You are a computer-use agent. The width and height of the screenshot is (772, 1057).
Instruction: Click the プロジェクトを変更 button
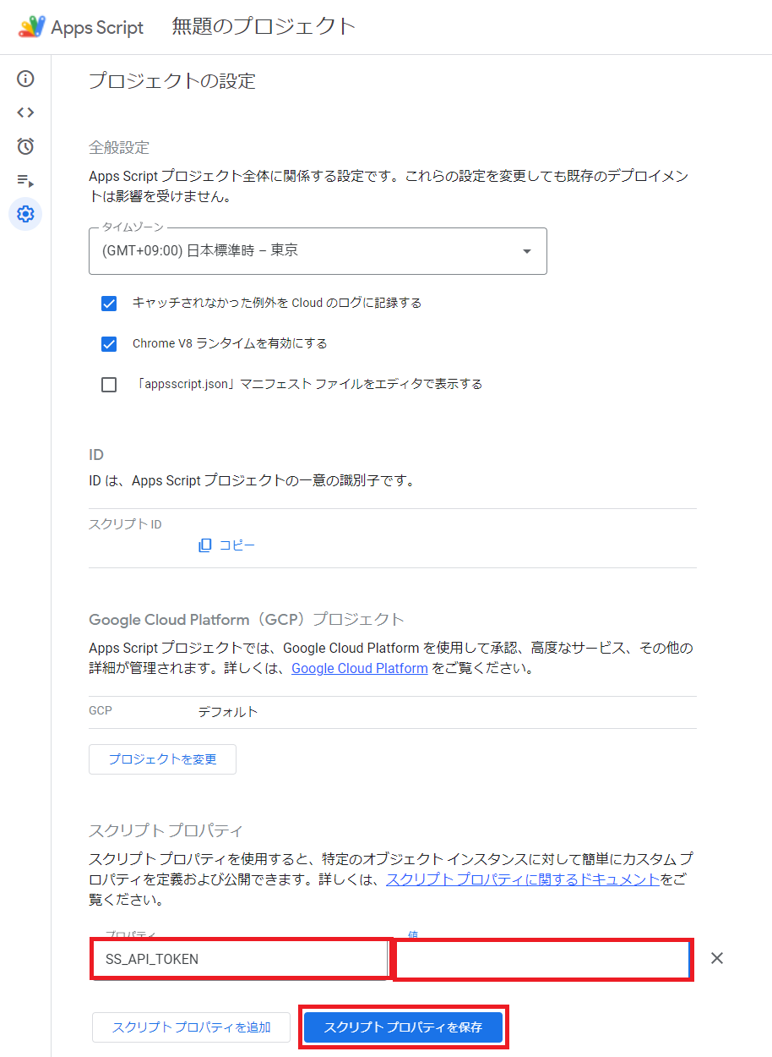(x=162, y=759)
